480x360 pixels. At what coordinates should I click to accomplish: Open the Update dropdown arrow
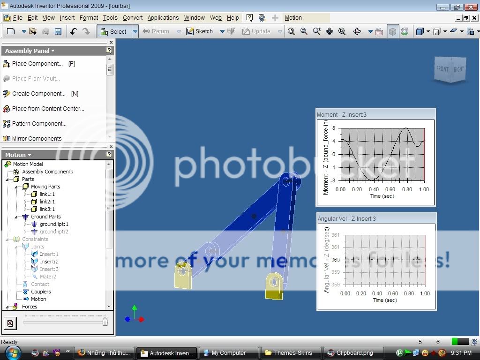point(280,31)
